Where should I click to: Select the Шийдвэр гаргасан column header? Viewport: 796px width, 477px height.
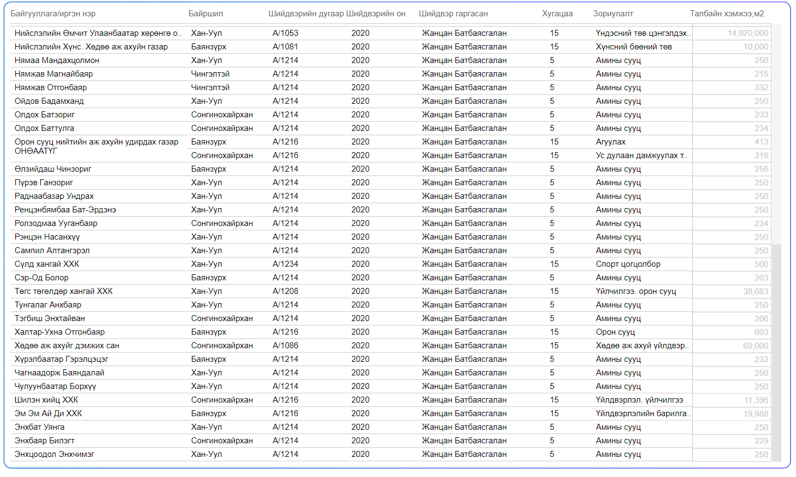point(453,14)
